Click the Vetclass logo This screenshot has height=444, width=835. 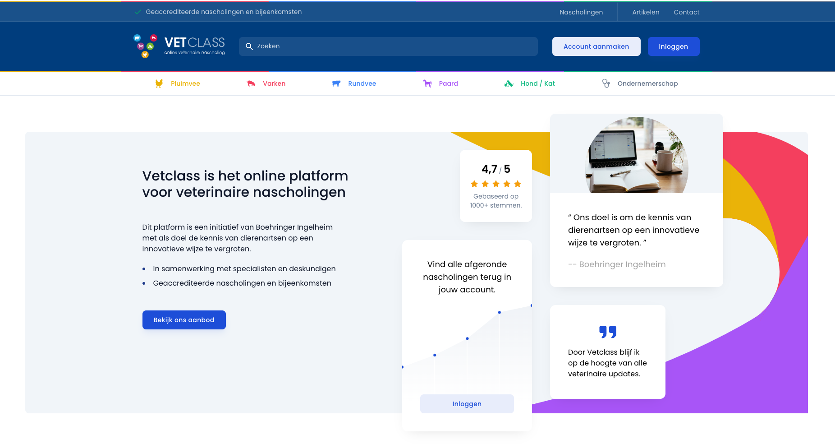point(179,46)
